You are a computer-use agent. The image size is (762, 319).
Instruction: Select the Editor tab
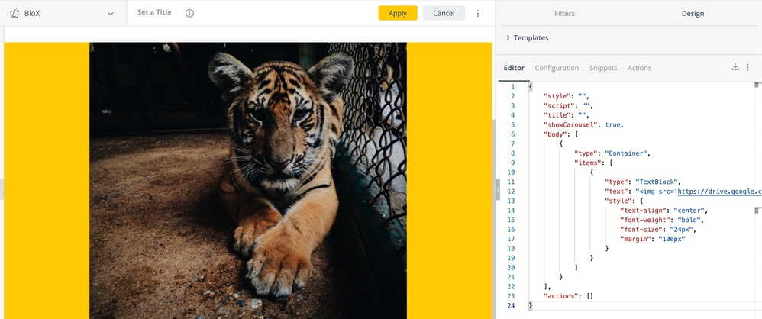(x=514, y=68)
